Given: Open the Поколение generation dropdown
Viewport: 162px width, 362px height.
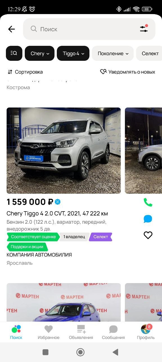Looking at the screenshot, I should coord(113,53).
